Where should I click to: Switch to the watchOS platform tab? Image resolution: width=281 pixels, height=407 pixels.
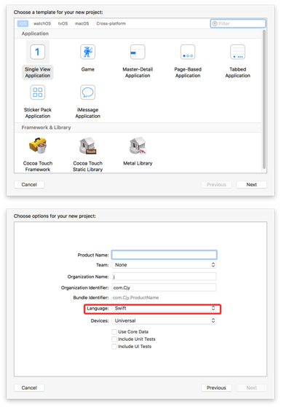tap(42, 23)
